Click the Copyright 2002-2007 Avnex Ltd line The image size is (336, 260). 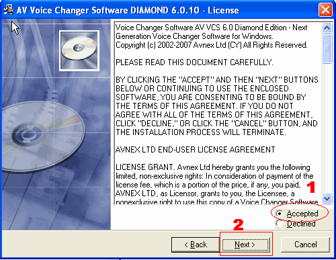(212, 45)
